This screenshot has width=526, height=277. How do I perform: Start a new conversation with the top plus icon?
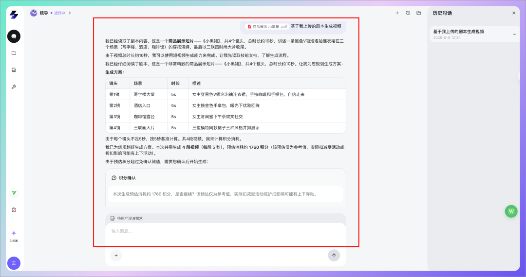coord(397,13)
